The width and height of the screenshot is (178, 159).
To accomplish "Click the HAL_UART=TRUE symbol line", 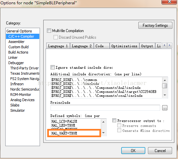I will 64,133.
